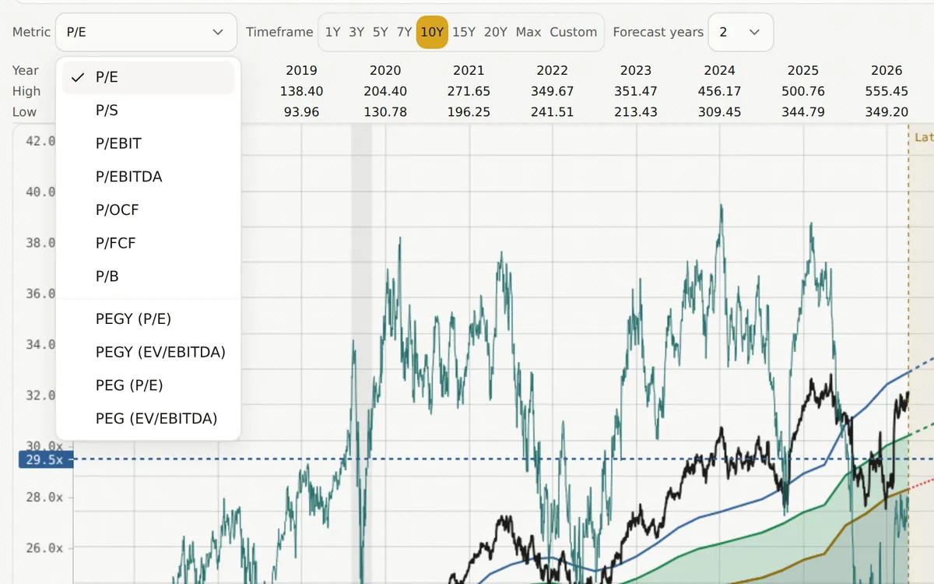
Task: Click the 2019 year column header
Action: pyautogui.click(x=302, y=70)
